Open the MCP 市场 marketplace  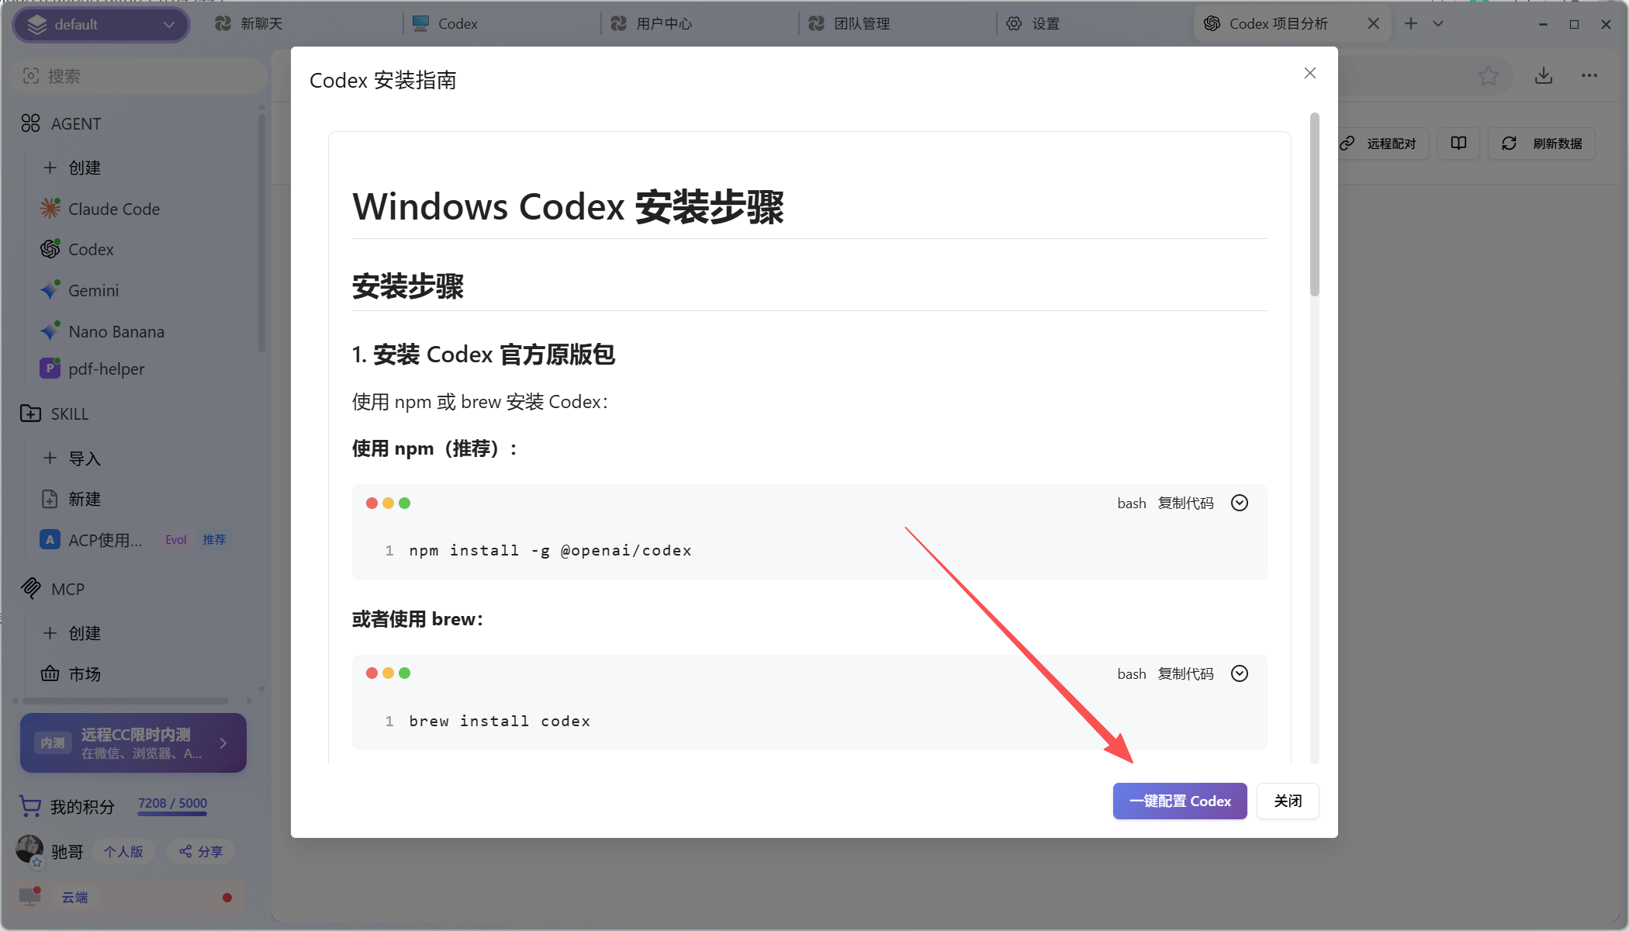click(84, 674)
